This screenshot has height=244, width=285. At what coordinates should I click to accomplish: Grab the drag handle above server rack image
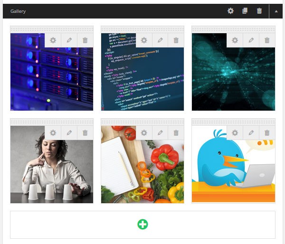pyautogui.click(x=52, y=29)
